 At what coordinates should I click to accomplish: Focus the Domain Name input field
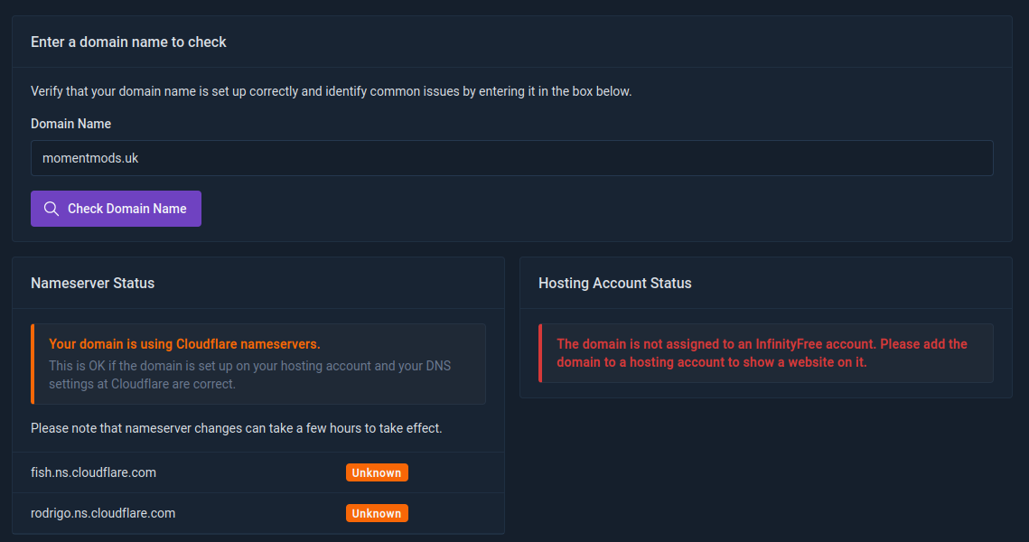511,158
